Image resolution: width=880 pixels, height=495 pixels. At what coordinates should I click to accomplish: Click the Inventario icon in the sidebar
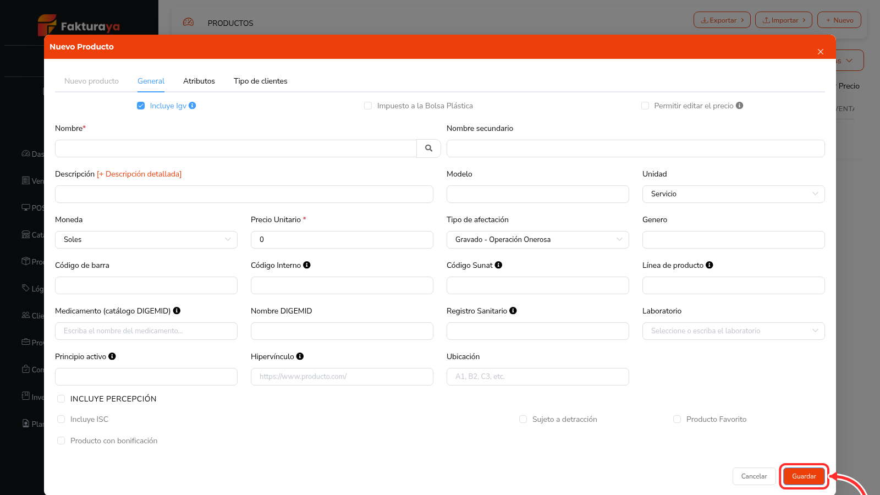[26, 396]
